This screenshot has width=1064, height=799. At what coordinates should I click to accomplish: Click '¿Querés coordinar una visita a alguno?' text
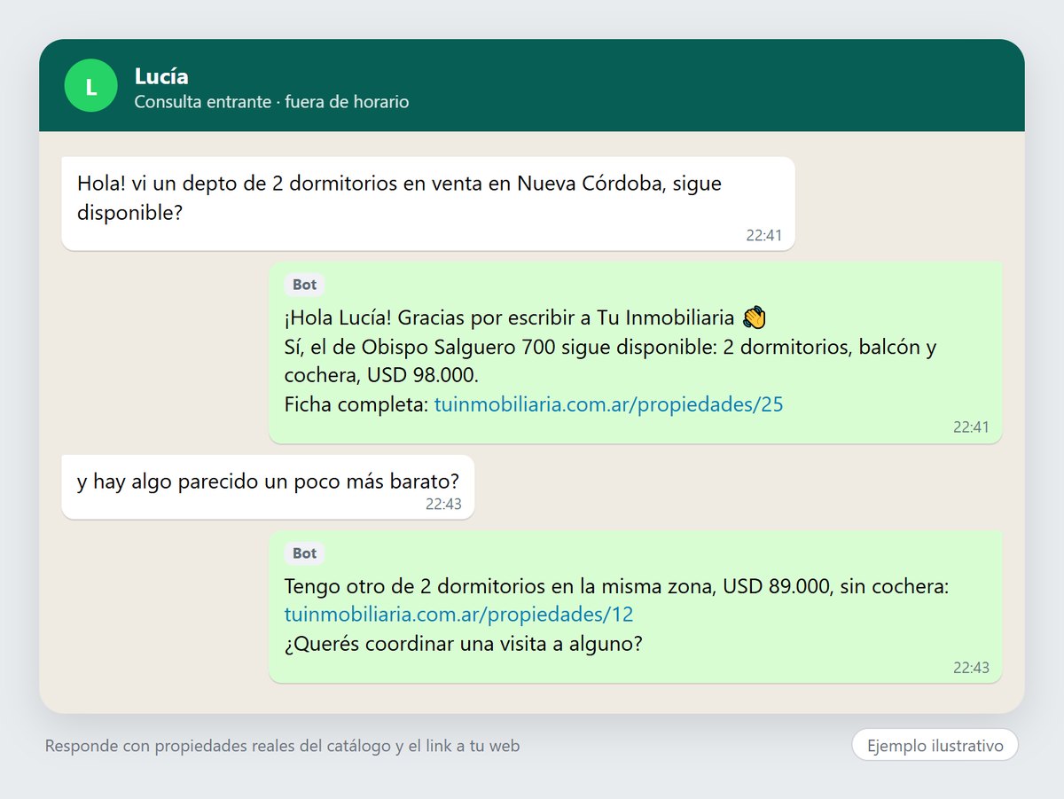point(464,645)
